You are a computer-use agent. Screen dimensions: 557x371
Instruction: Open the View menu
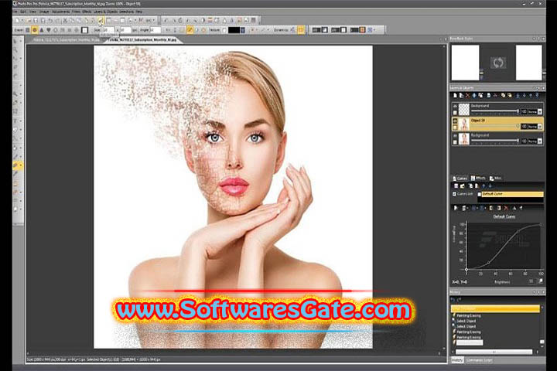tap(32, 12)
